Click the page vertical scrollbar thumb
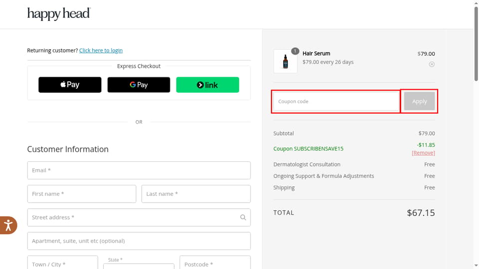 (476, 44)
